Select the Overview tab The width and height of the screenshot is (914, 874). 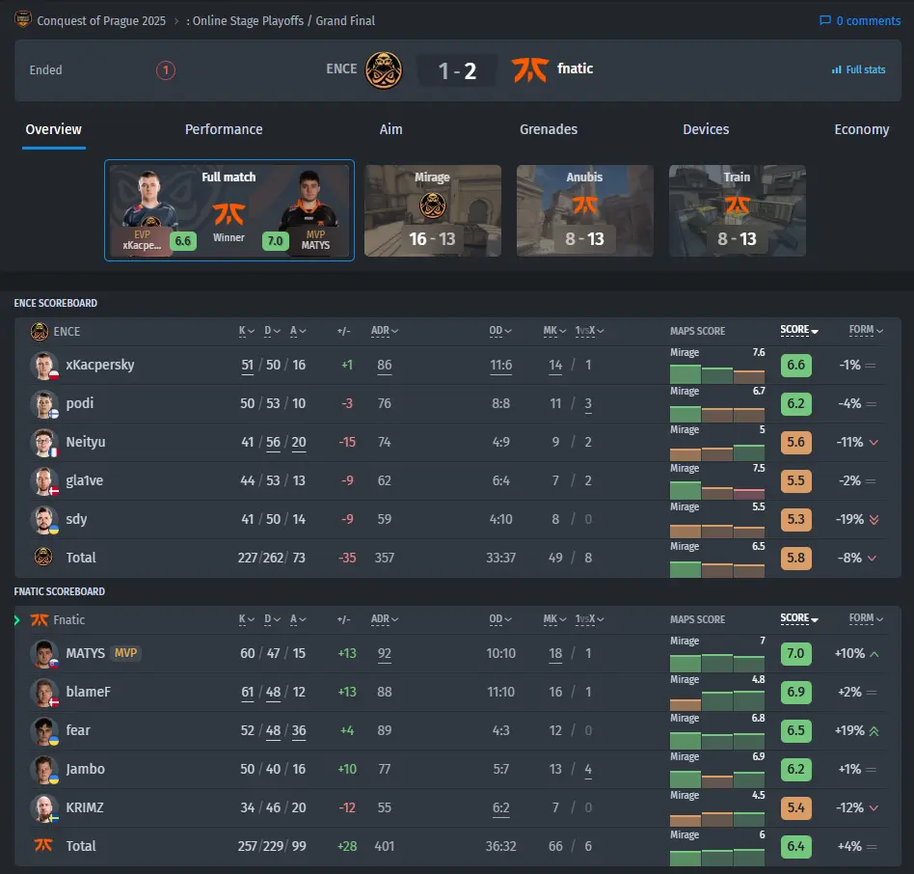tap(54, 129)
